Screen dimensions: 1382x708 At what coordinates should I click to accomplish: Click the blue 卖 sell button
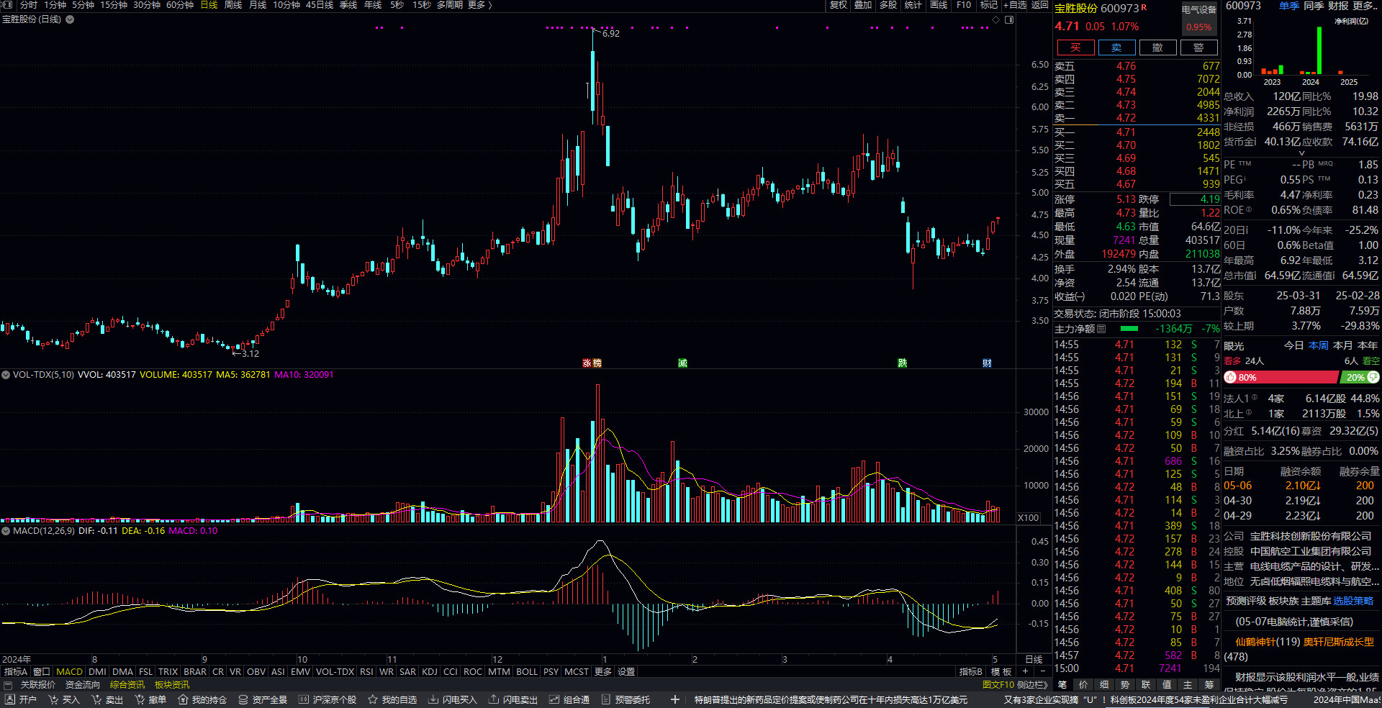[1116, 47]
